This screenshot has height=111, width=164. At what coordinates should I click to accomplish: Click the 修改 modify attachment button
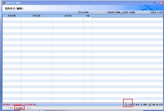(x=136, y=104)
